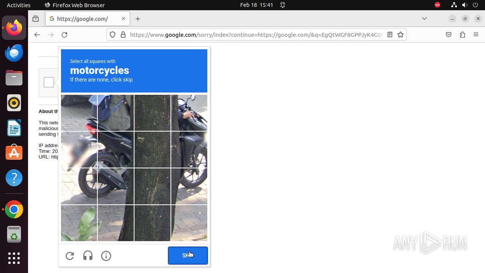Launch Firefox from the dock
The width and height of the screenshot is (485, 273).
[14, 28]
